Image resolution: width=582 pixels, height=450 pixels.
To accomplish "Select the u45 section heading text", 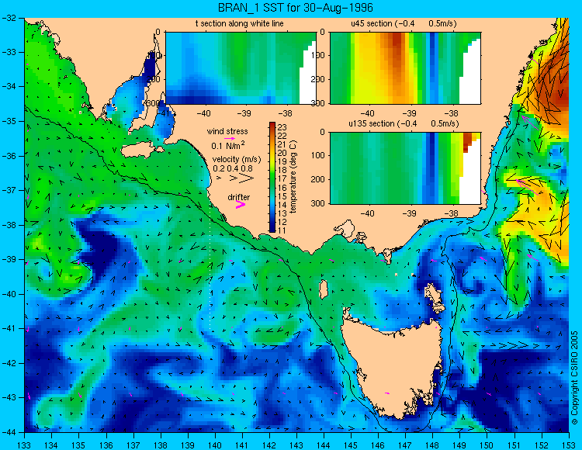I will [x=404, y=23].
